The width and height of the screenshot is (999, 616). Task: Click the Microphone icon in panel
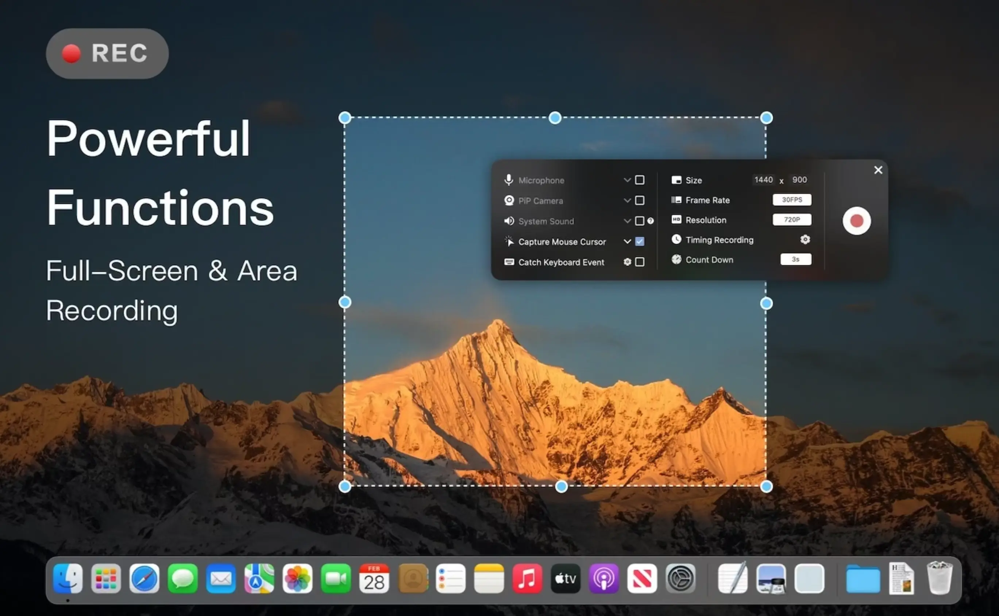(509, 180)
